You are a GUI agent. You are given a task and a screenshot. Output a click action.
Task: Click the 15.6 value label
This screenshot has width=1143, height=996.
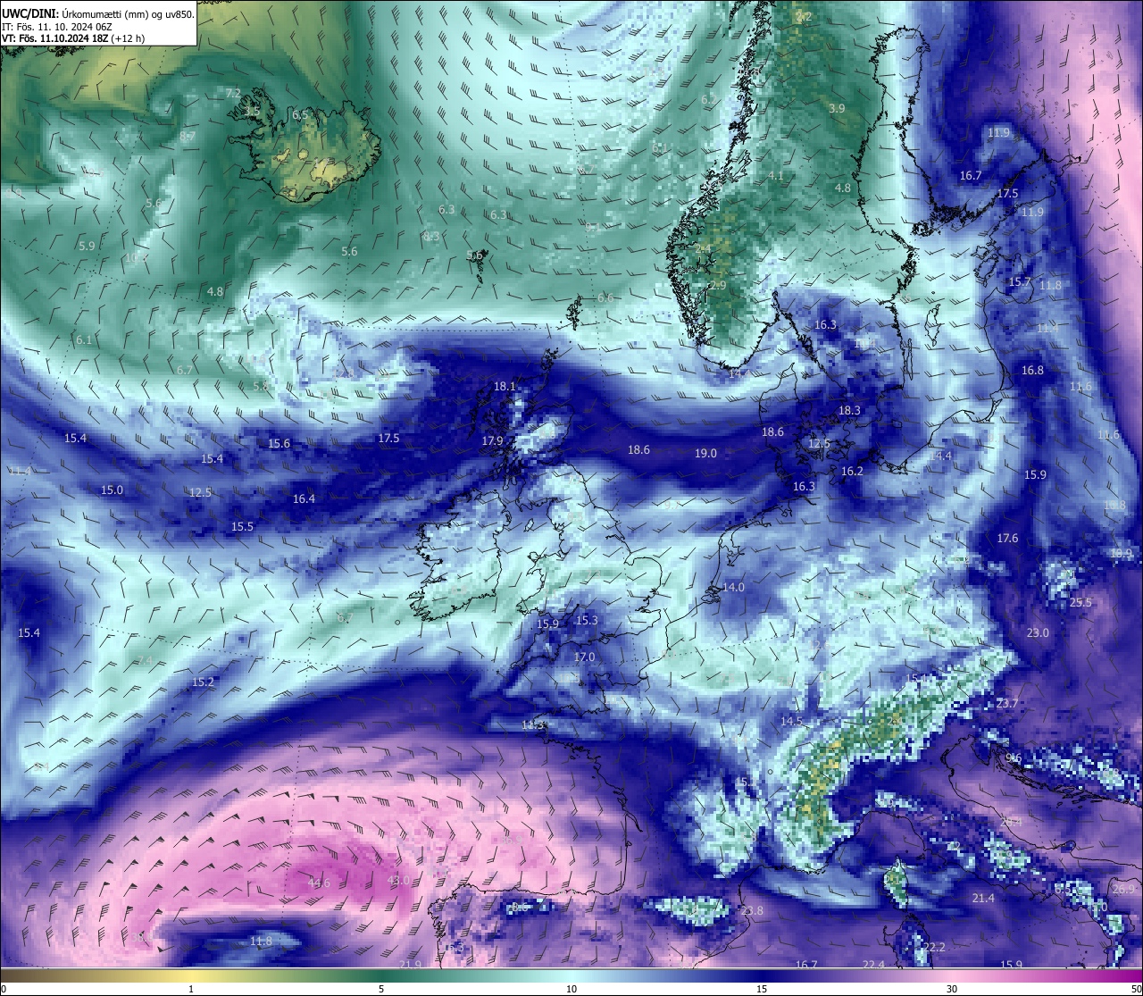[x=279, y=443]
